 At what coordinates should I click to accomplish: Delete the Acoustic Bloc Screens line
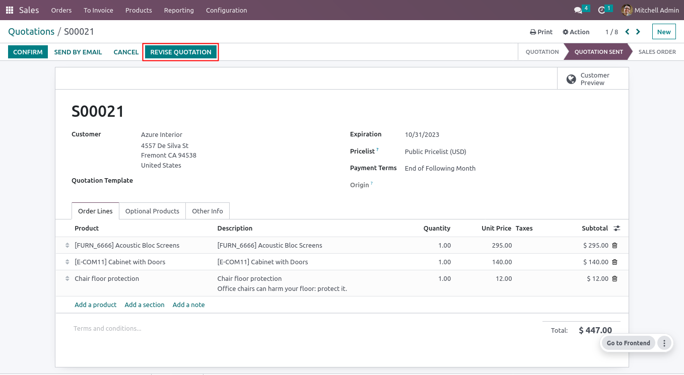614,246
